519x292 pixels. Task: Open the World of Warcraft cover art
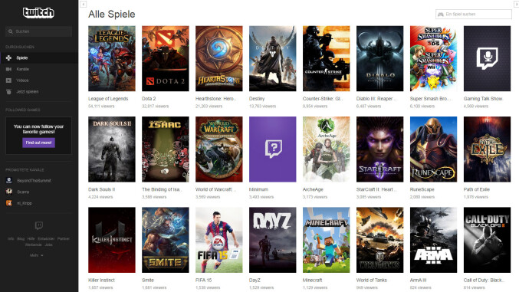219,149
